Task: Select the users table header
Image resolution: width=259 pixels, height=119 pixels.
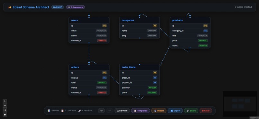Action: click(x=89, y=20)
